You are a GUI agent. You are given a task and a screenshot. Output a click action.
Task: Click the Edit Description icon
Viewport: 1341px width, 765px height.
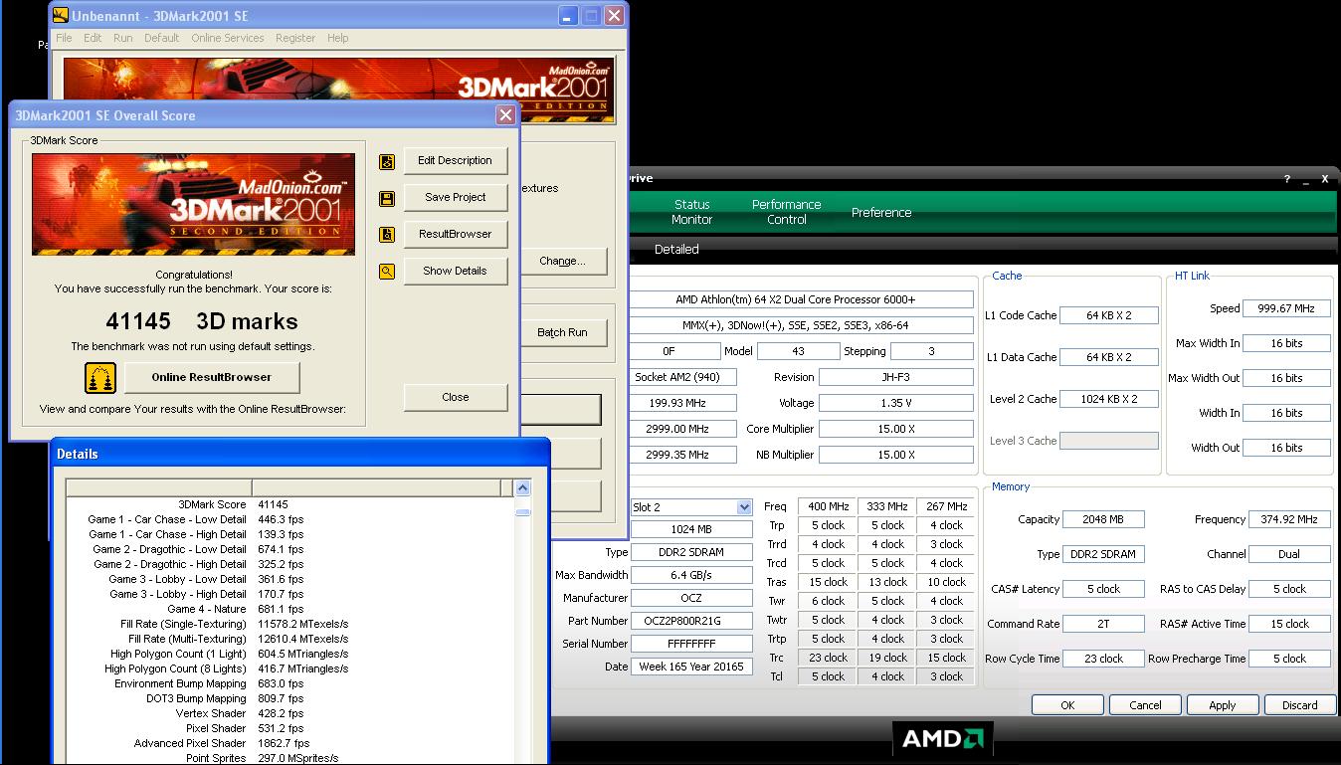pyautogui.click(x=387, y=161)
